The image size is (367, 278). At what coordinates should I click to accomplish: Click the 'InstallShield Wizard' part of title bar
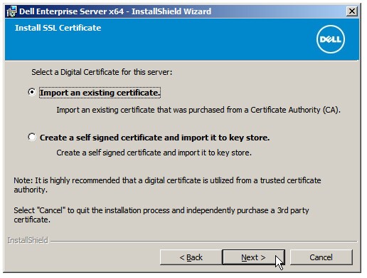pyautogui.click(x=171, y=11)
